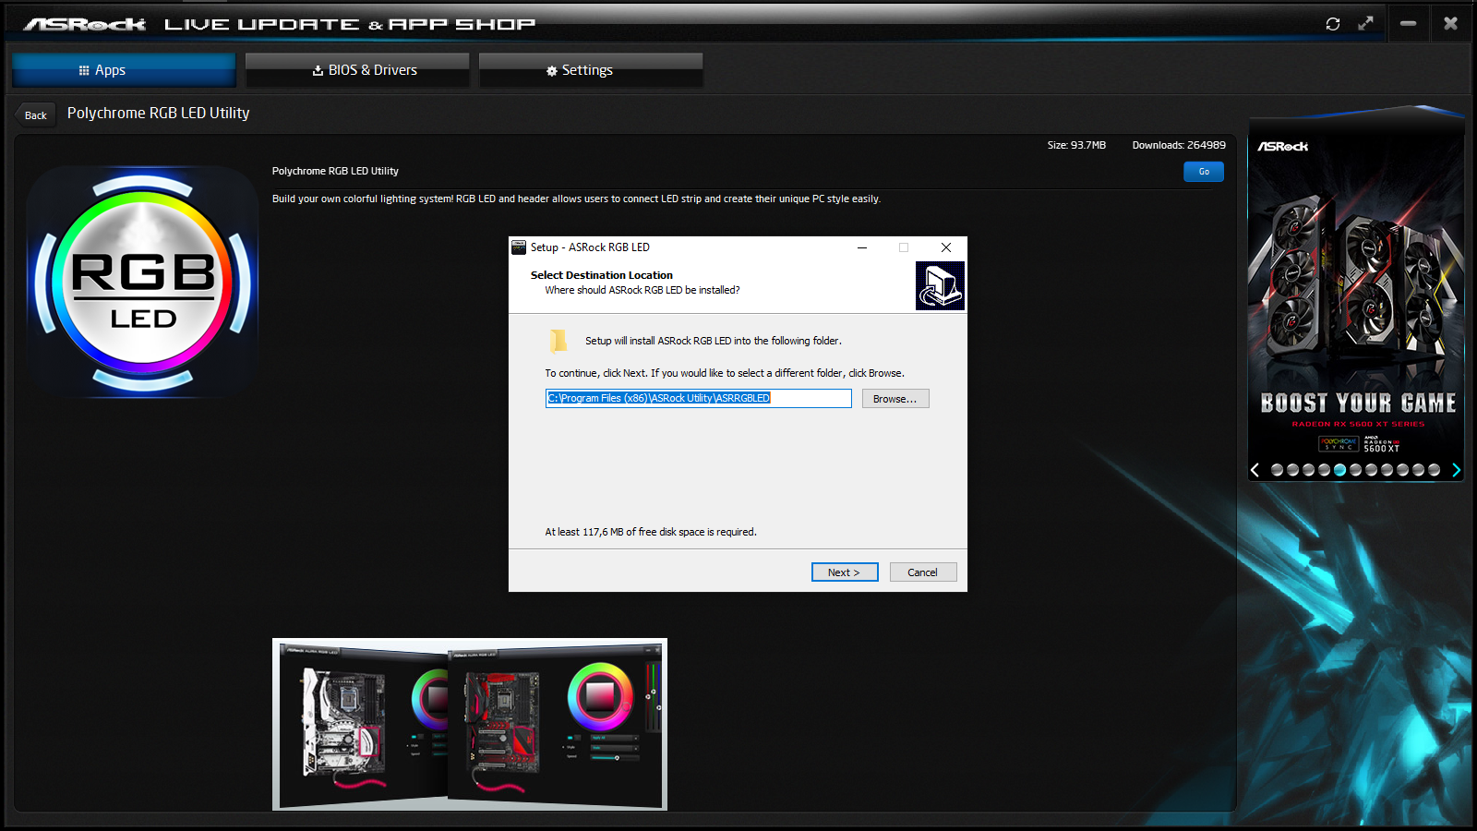This screenshot has height=831, width=1477.
Task: Click the large RGB LED app icon
Action: click(143, 283)
